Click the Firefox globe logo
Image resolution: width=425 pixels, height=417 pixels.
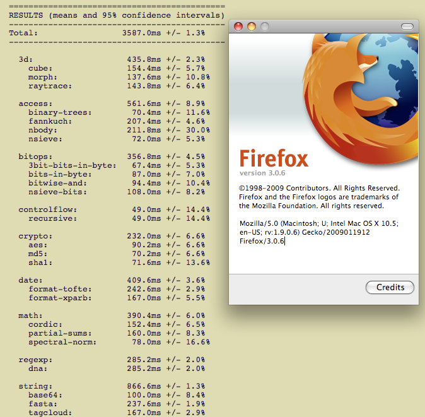click(x=361, y=98)
